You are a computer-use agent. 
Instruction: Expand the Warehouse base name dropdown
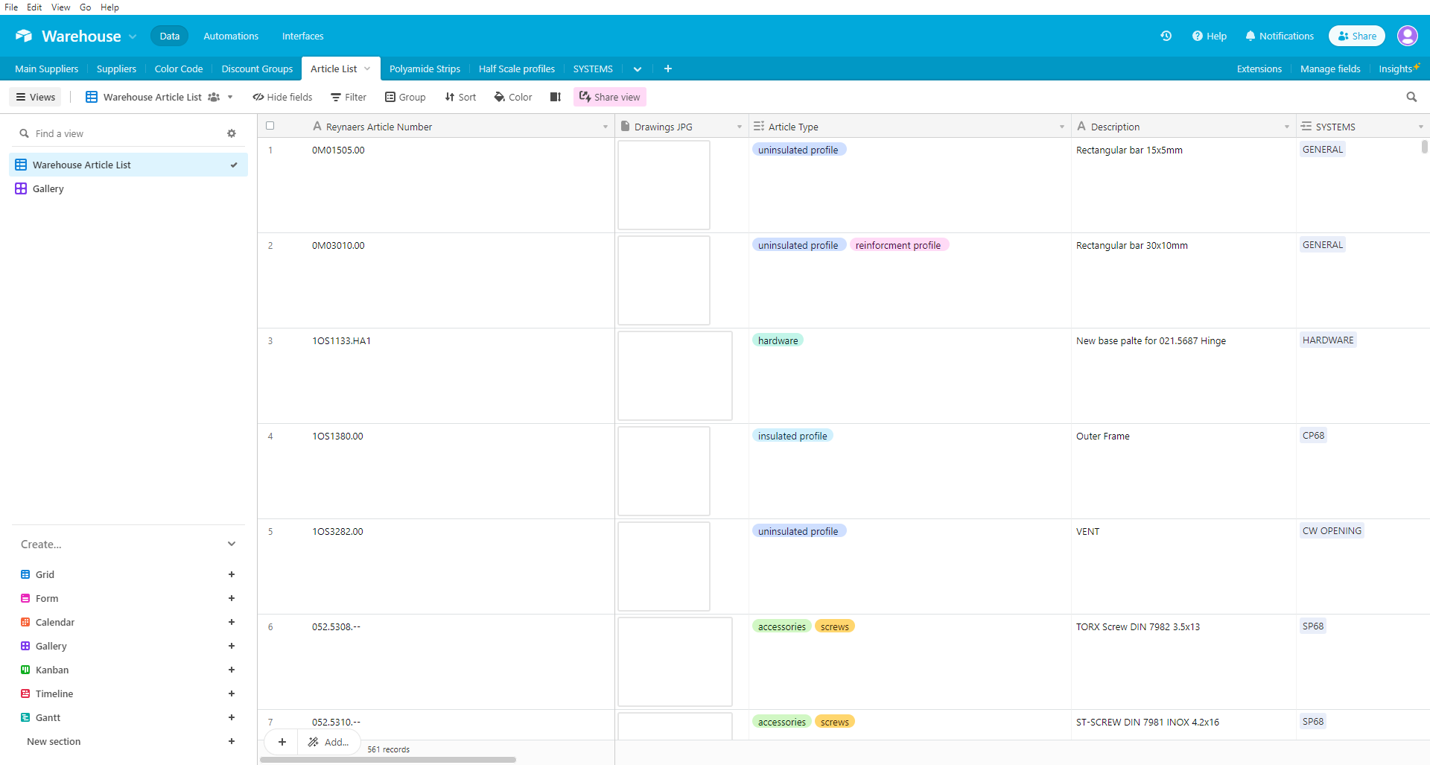tap(133, 36)
